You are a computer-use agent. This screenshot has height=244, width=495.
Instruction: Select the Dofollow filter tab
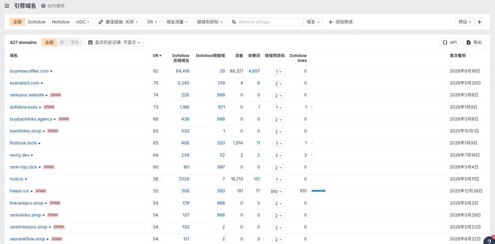(x=37, y=22)
